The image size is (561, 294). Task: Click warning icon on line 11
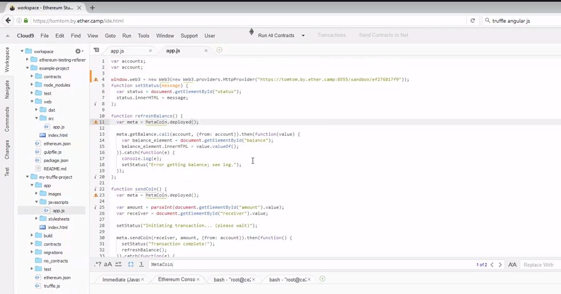tap(96, 122)
